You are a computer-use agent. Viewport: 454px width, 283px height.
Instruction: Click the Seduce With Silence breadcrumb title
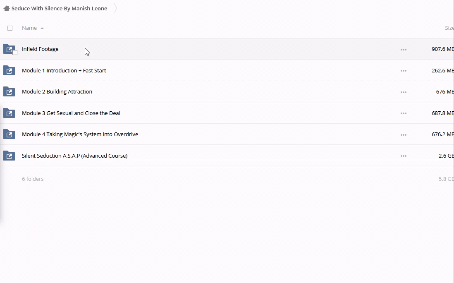(x=59, y=8)
